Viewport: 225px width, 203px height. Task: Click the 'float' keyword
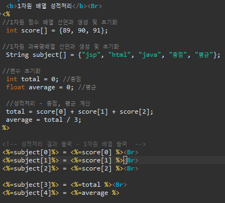click(16, 87)
